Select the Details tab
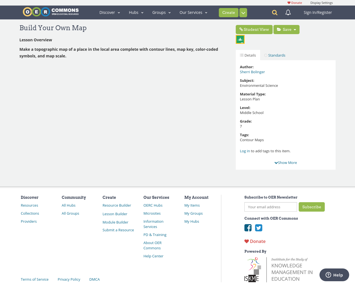The image size is (355, 284). (x=248, y=55)
